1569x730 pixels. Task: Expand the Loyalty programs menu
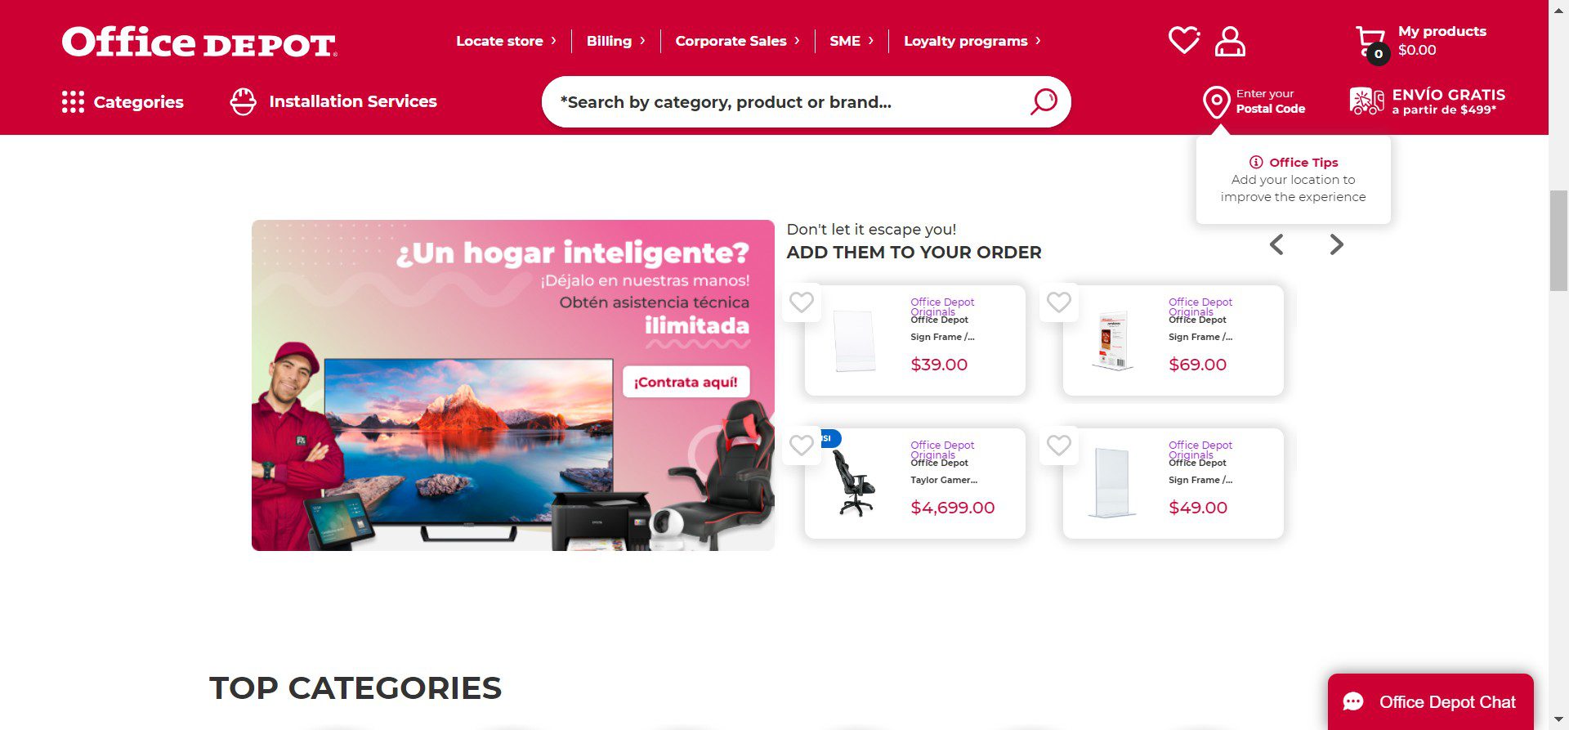tap(972, 41)
